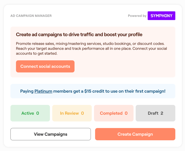Start a new campaign with Create Campaign
This screenshot has height=151, width=185.
click(x=135, y=134)
